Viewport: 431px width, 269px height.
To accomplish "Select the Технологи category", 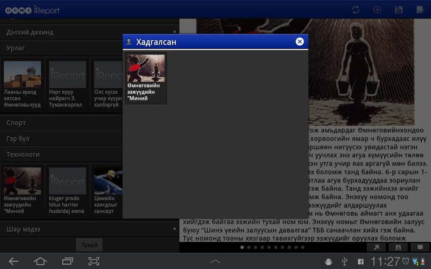I will pyautogui.click(x=61, y=155).
